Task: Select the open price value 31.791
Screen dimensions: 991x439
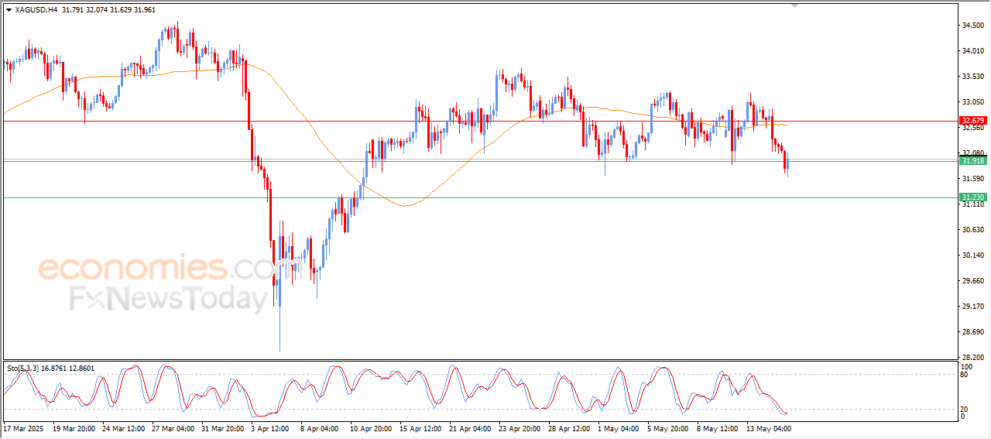Action: coord(74,10)
